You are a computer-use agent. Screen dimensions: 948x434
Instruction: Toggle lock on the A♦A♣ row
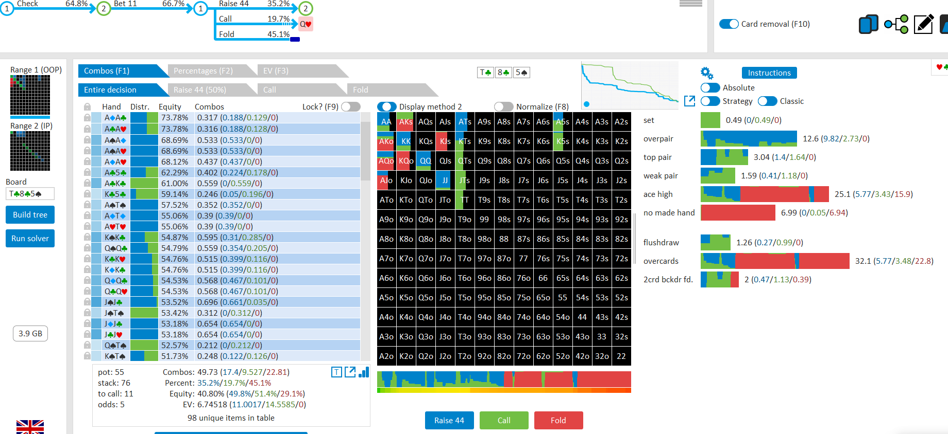point(87,118)
